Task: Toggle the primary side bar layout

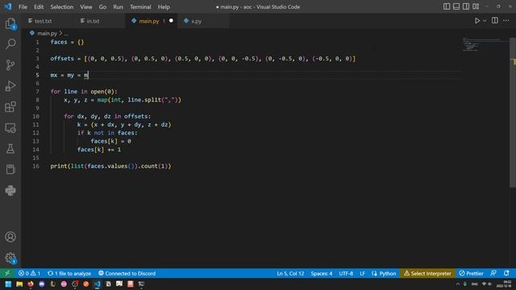Action: click(447, 6)
